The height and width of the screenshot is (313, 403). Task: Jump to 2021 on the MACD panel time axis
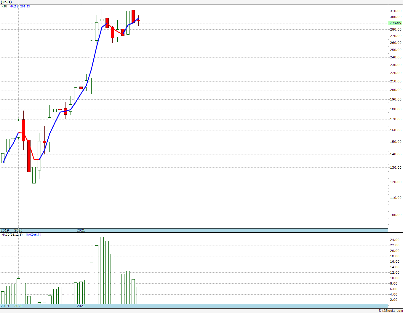81,306
